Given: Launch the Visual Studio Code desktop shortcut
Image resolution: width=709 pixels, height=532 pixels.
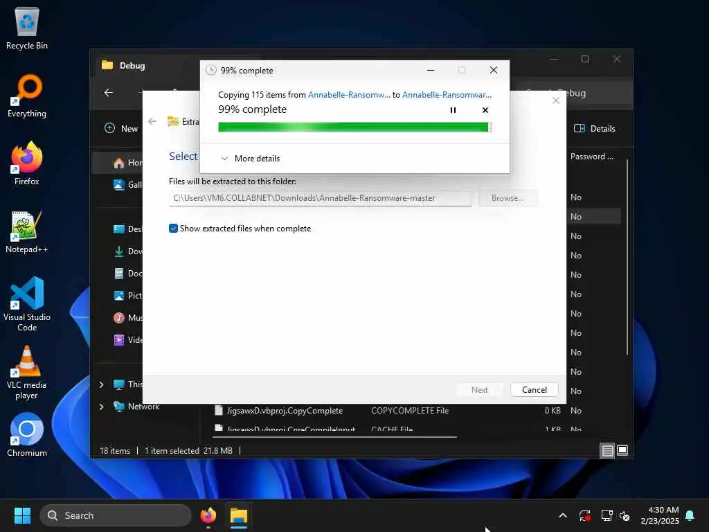Looking at the screenshot, I should (27, 305).
